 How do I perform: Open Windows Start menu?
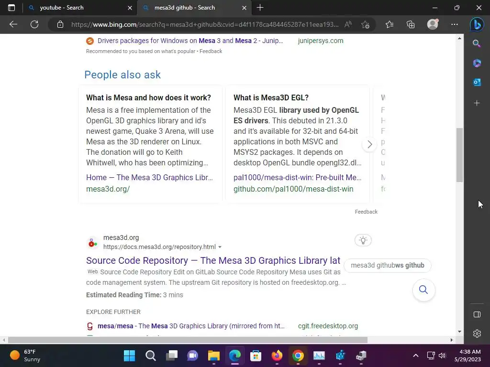(129, 356)
